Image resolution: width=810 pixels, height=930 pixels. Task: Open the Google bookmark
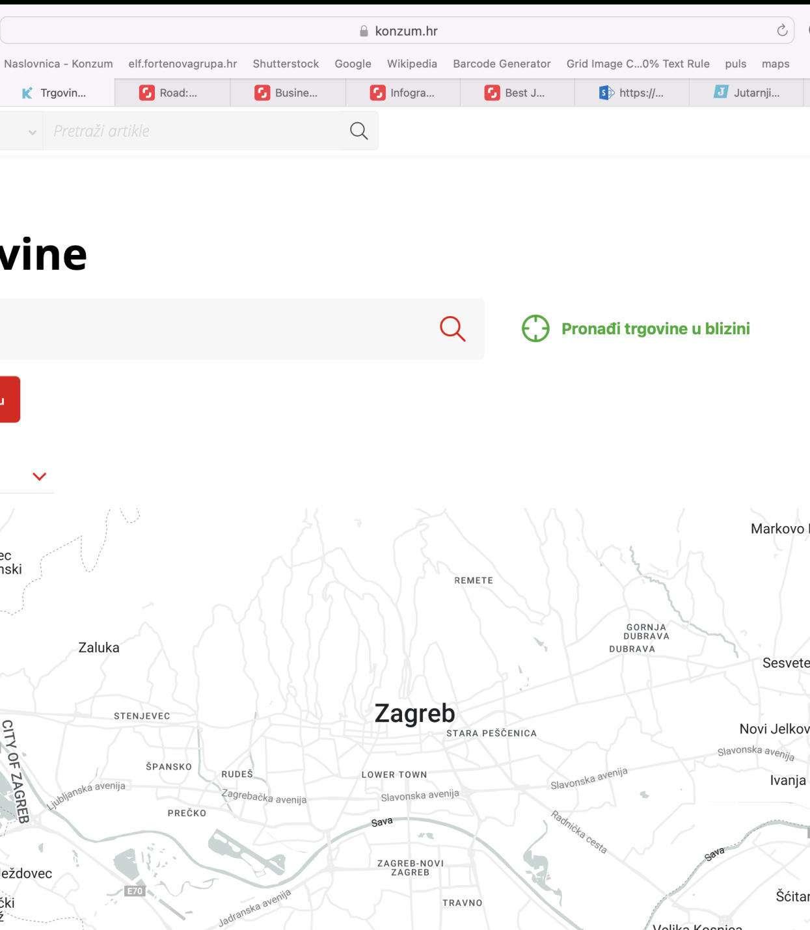pyautogui.click(x=353, y=64)
